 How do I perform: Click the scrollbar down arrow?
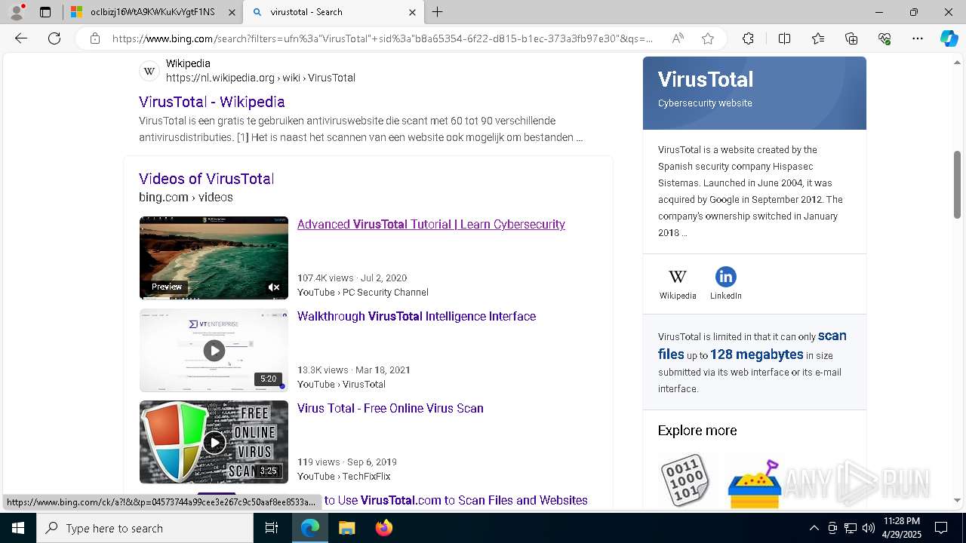[x=957, y=500]
